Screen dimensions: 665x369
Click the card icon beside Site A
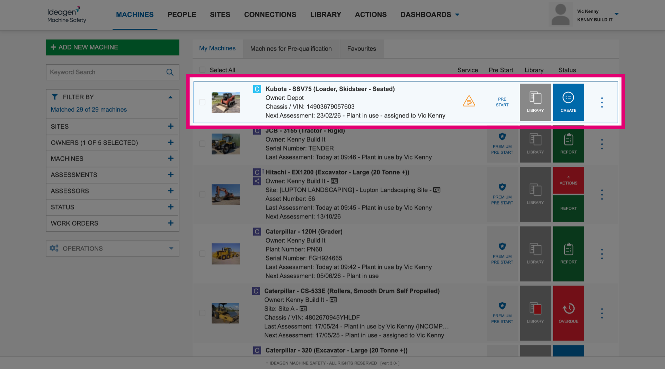303,309
